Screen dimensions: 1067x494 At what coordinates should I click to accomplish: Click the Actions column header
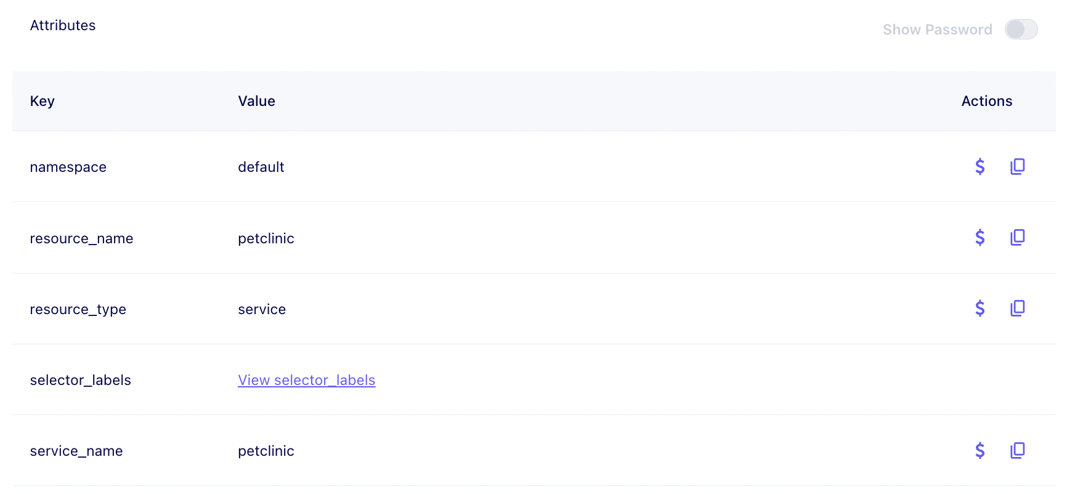[x=987, y=101]
